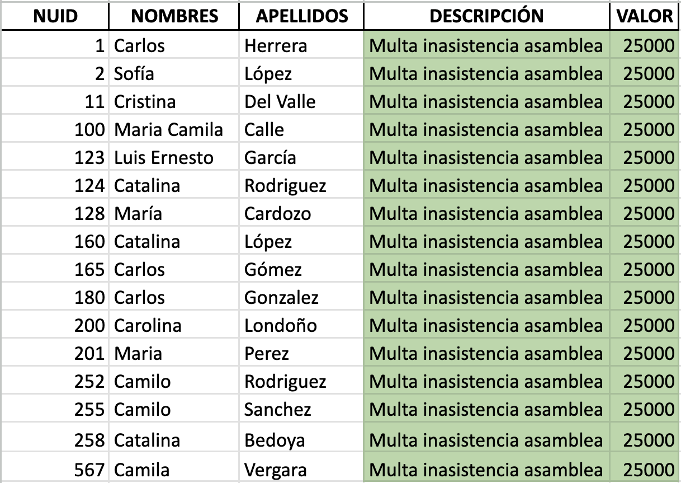Select the NOMBRES header cell
This screenshot has width=681, height=483.
(x=174, y=16)
